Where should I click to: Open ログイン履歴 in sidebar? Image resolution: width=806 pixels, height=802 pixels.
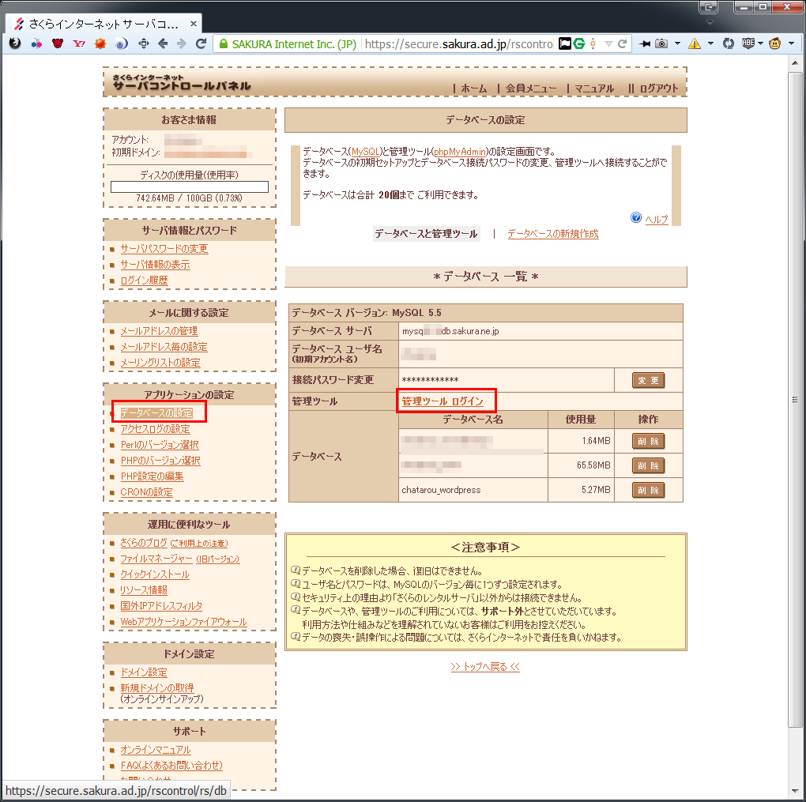click(144, 281)
